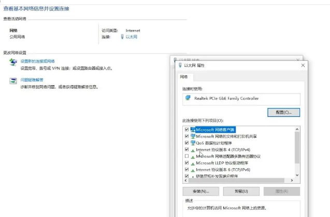Click the Realtek PCIe GbE adapter icon
Viewport: 330px width, 217px height.
(x=186, y=98)
